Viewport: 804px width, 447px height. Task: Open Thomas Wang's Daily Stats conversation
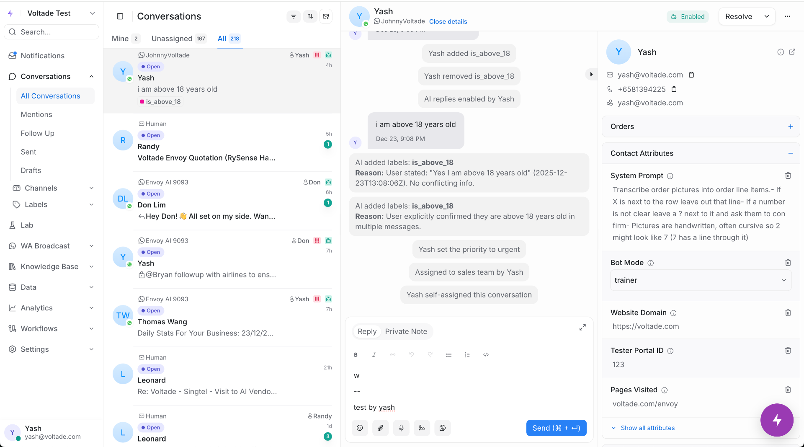point(222,317)
